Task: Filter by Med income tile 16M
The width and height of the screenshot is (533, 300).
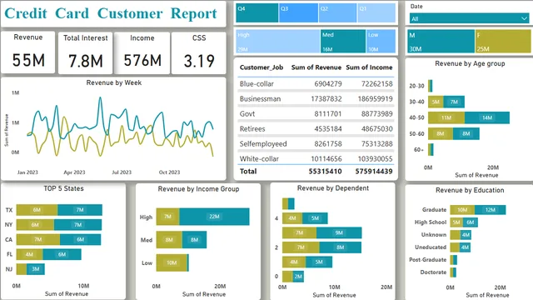Action: point(343,41)
